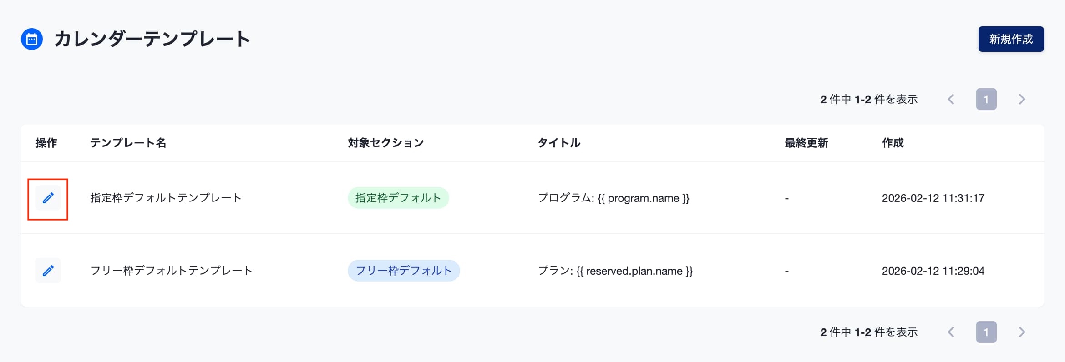The width and height of the screenshot is (1065, 362).
Task: Click the プラン: {{ reserved.plan.name }} title cell
Action: point(615,271)
